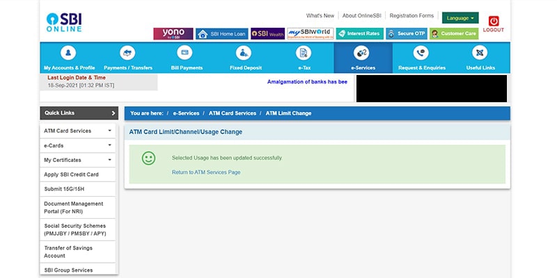Open the Customer Care banner button

(454, 33)
